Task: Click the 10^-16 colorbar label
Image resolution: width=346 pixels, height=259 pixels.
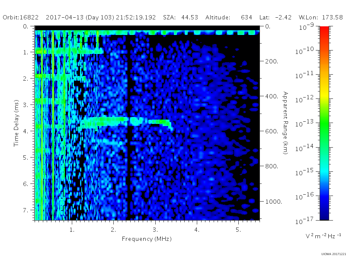Action: (304, 196)
